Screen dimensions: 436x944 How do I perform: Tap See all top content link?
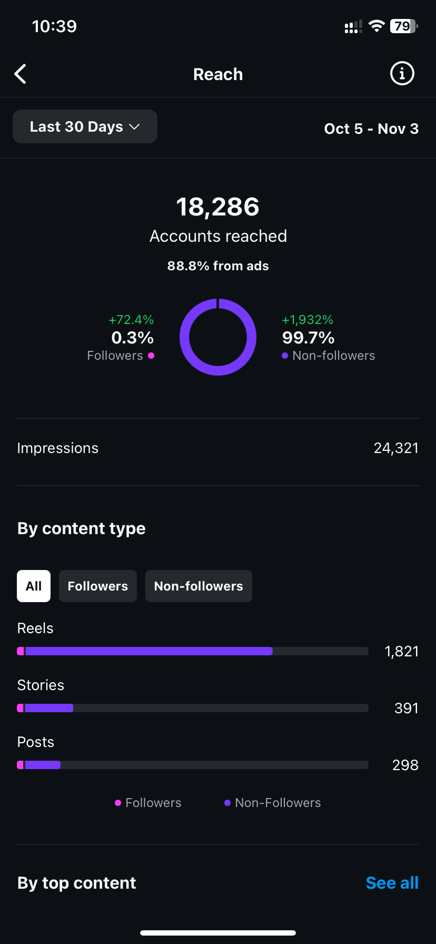[x=392, y=883]
